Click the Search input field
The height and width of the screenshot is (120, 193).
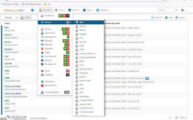pos(164,10)
